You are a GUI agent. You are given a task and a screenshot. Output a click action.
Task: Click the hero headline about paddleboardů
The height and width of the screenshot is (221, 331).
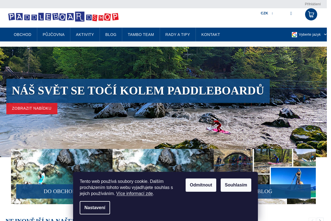138,91
